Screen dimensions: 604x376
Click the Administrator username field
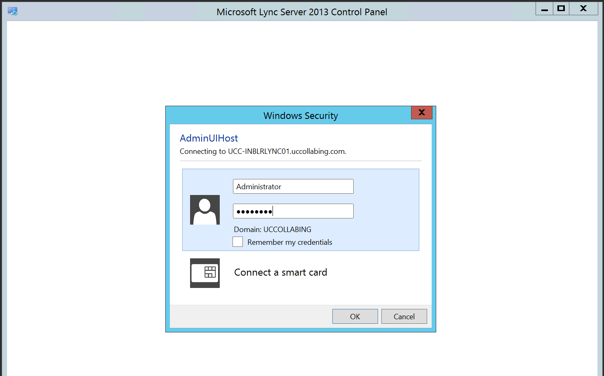click(293, 186)
